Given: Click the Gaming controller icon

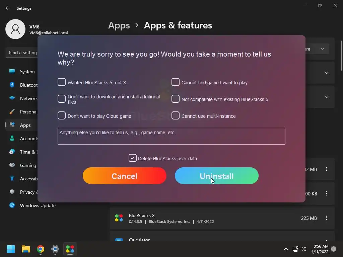Looking at the screenshot, I should click(12, 165).
